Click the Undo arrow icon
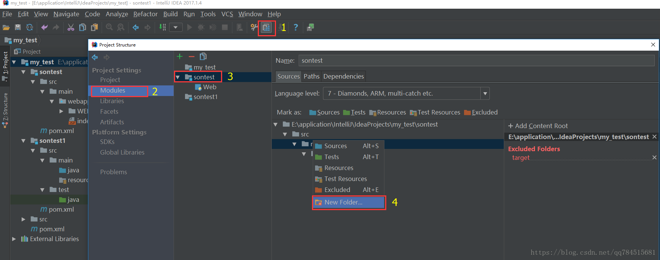Image resolution: width=660 pixels, height=260 pixels. click(x=44, y=27)
